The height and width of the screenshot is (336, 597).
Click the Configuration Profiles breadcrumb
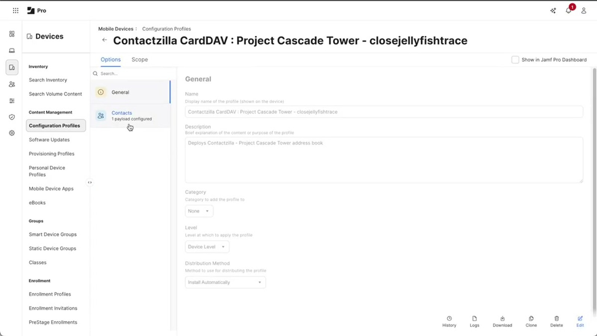click(166, 29)
